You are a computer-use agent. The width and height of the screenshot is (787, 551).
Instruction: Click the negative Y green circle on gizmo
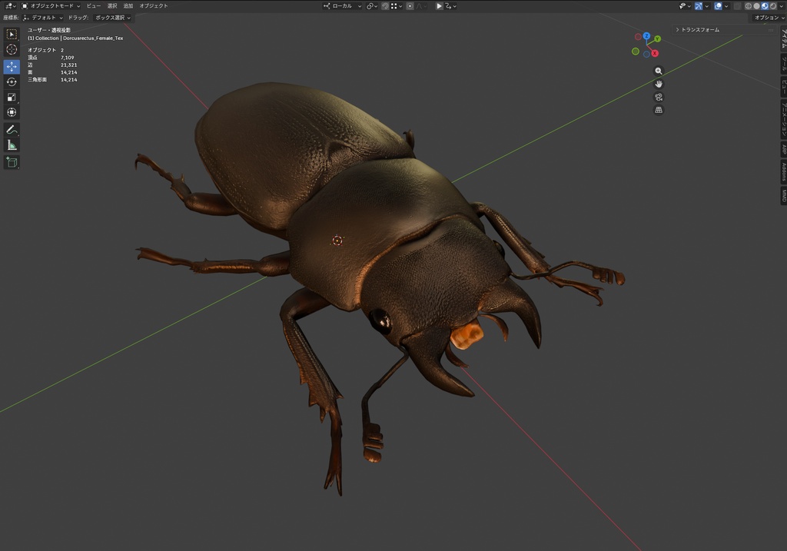coord(636,51)
